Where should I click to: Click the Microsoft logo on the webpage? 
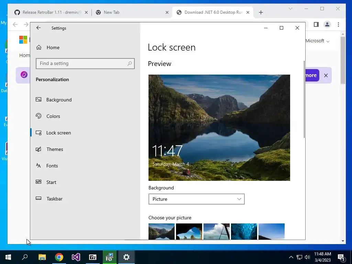point(23,40)
